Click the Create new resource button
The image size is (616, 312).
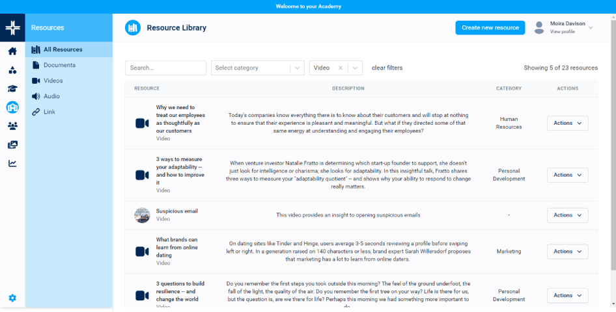[x=490, y=27]
